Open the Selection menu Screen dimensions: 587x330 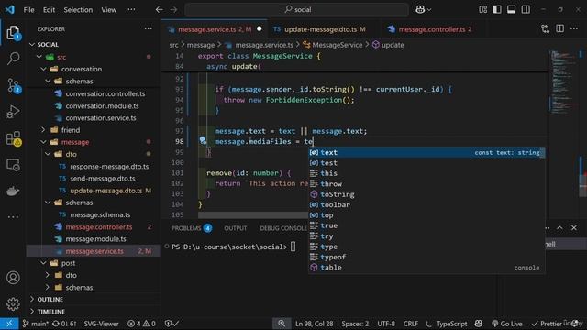78,10
